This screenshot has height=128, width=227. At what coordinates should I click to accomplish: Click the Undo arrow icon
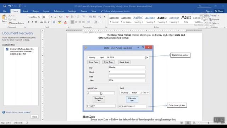tap(10, 6)
